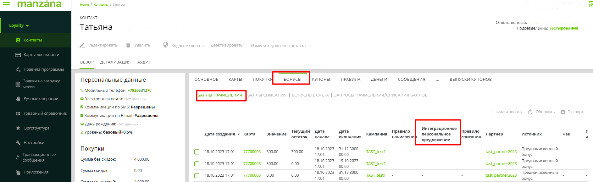
Task: Click the Экспорт export icon
Action: (563, 112)
